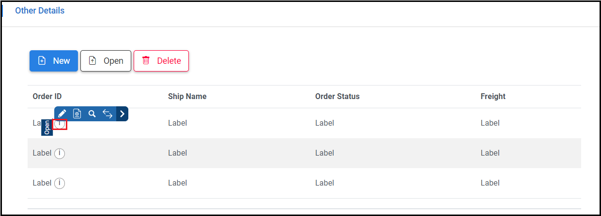Screen dimensions: 601x216
Task: Click the info icon in first table row
Action: pyautogui.click(x=60, y=124)
